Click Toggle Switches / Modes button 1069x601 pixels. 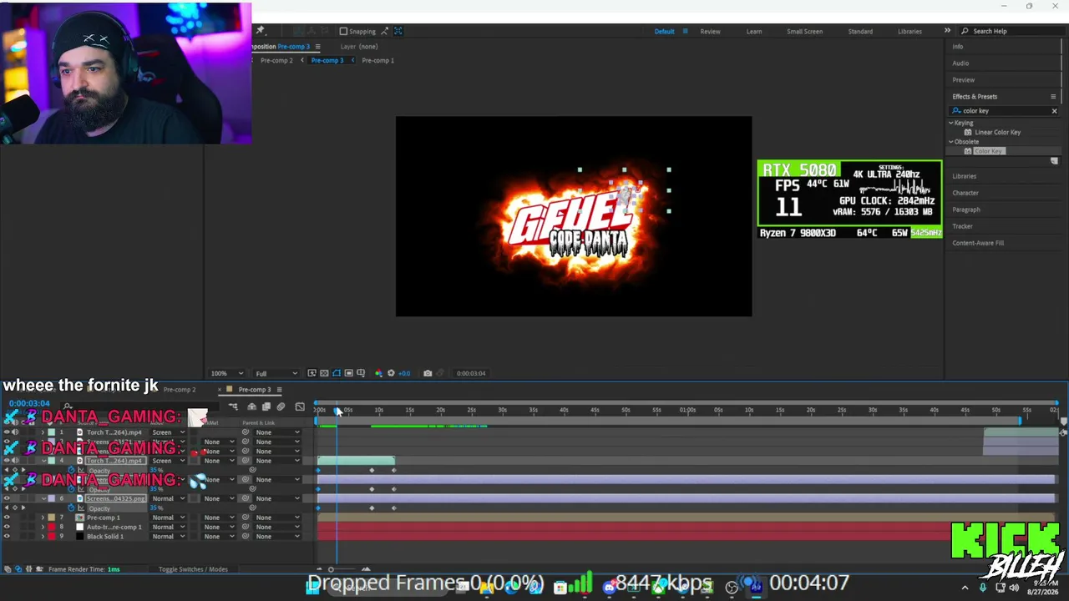pyautogui.click(x=193, y=569)
